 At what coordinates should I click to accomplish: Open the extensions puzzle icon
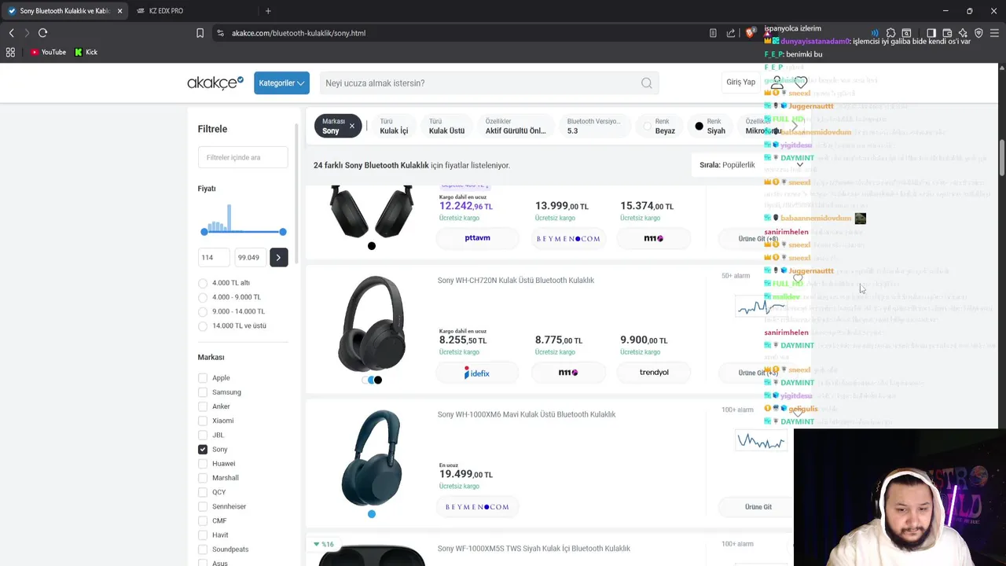pos(890,33)
